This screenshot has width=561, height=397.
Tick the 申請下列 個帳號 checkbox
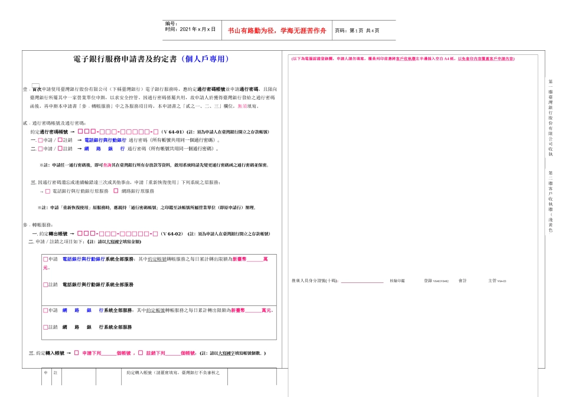tap(77, 353)
